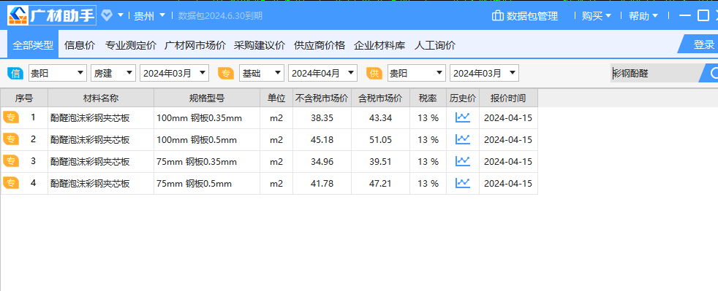The width and height of the screenshot is (718, 291).
Task: Click the 专 badge on row 4
Action: pyautogui.click(x=11, y=183)
